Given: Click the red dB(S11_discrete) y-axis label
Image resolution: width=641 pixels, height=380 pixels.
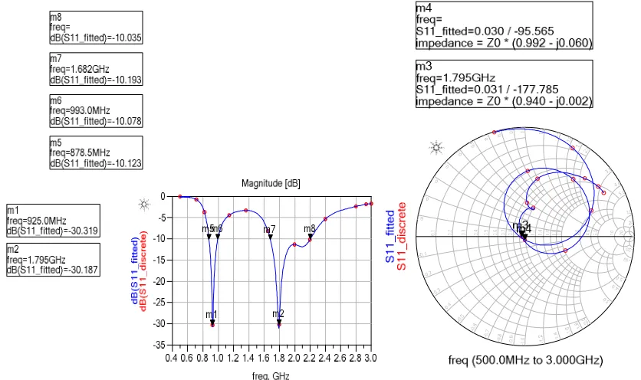Looking at the screenshot, I should coord(143,271).
